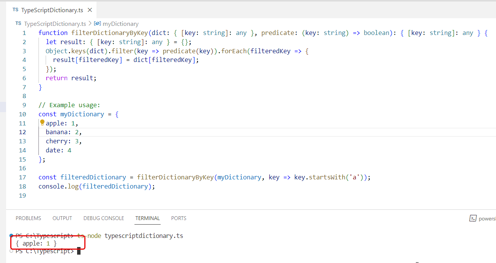Click the '{ apple: 1 }' terminal output
The height and width of the screenshot is (263, 496).
(36, 243)
